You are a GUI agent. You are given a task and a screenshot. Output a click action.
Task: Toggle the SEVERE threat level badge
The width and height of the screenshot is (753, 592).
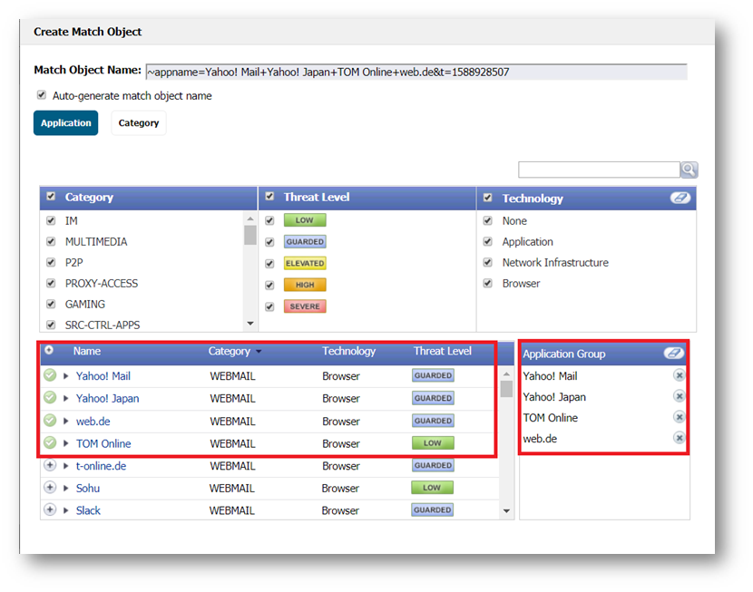pyautogui.click(x=305, y=306)
